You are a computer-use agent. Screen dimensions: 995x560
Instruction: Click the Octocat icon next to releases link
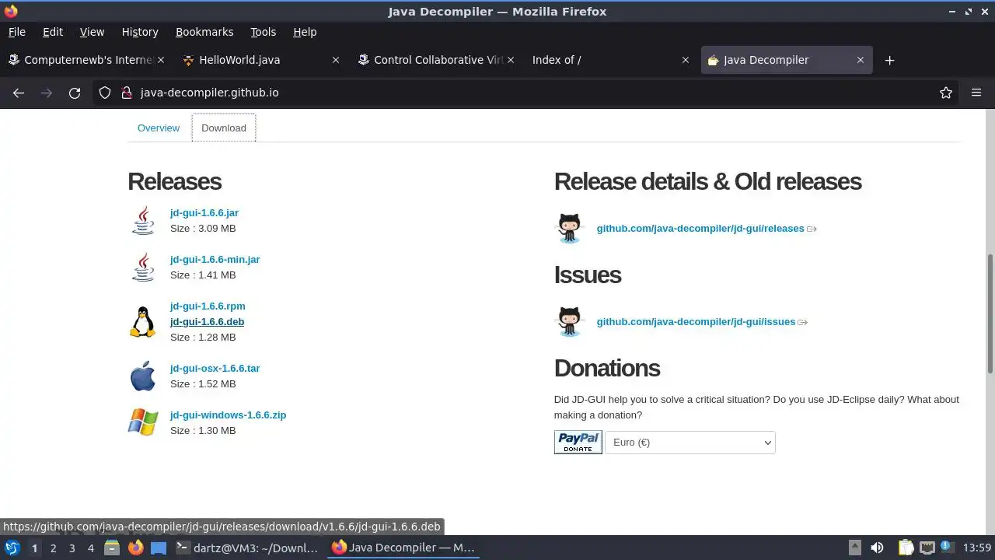click(569, 228)
